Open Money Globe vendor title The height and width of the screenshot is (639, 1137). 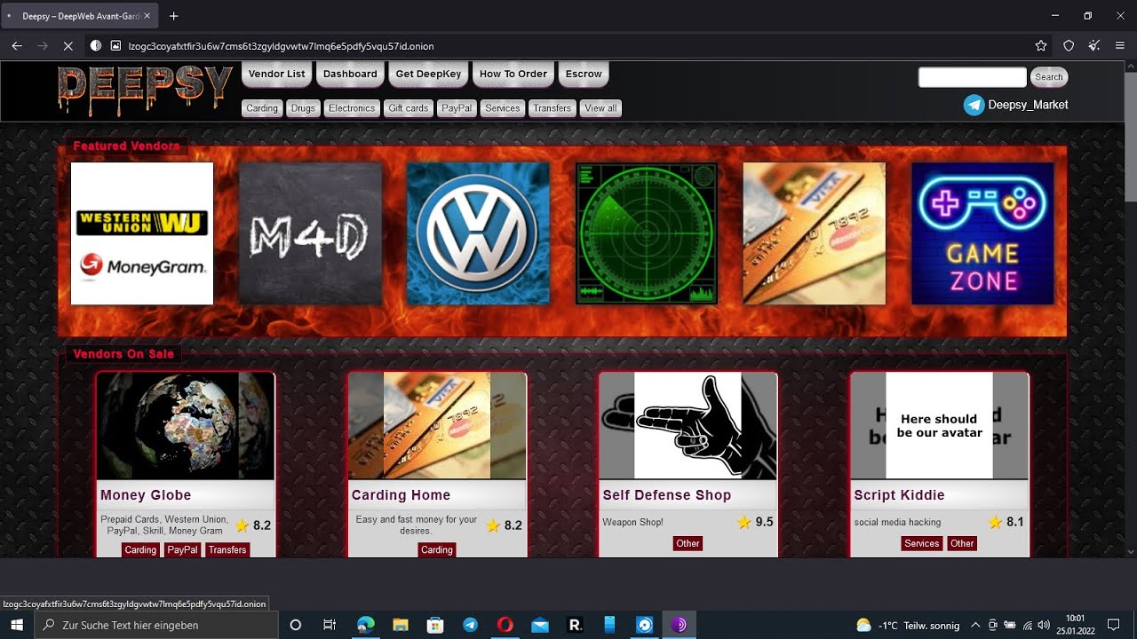(x=146, y=495)
